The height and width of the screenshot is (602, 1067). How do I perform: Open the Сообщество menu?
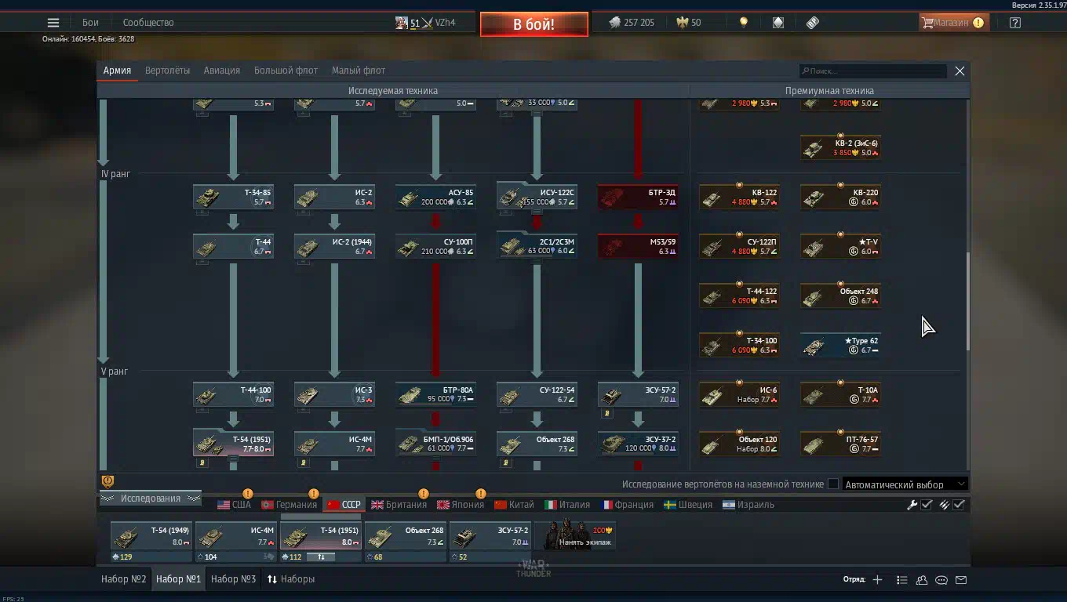[x=148, y=23]
